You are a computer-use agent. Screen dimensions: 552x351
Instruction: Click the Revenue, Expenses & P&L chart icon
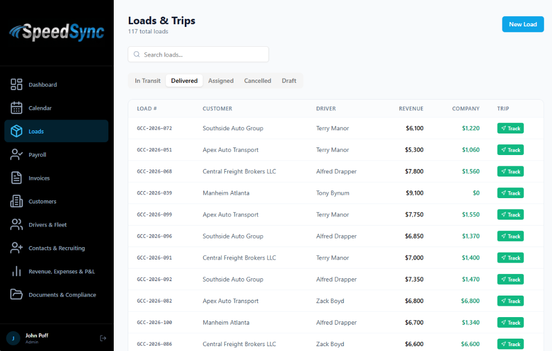tap(16, 271)
